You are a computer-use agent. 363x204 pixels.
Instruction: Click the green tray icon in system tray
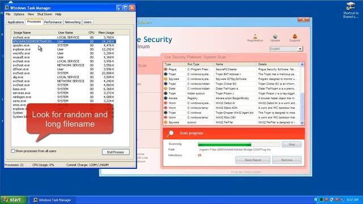[322, 199]
